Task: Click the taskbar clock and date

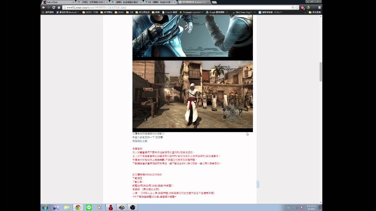Action: pyautogui.click(x=311, y=207)
